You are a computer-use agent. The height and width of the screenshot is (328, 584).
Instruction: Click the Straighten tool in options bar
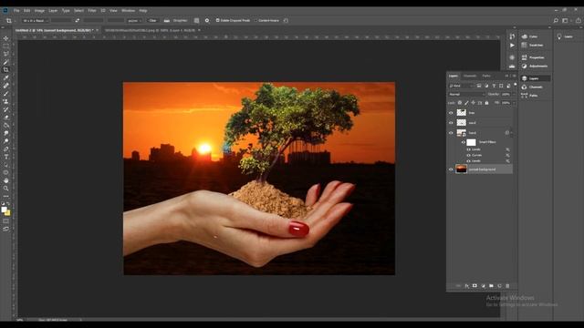coord(176,20)
